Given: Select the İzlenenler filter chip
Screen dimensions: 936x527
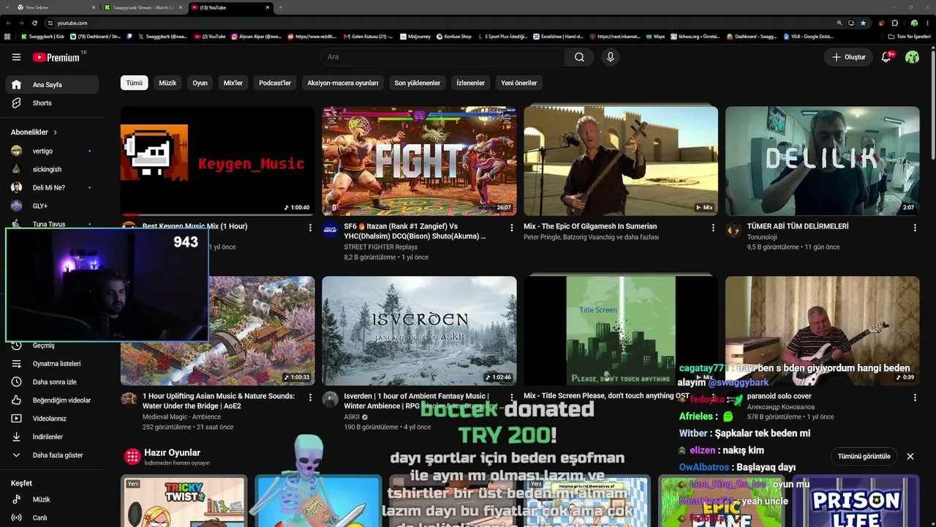Looking at the screenshot, I should [470, 83].
